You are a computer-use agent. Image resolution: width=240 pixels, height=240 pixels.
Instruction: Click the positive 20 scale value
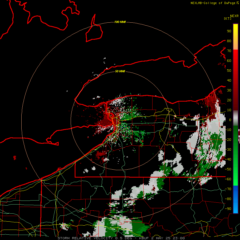point(229,100)
